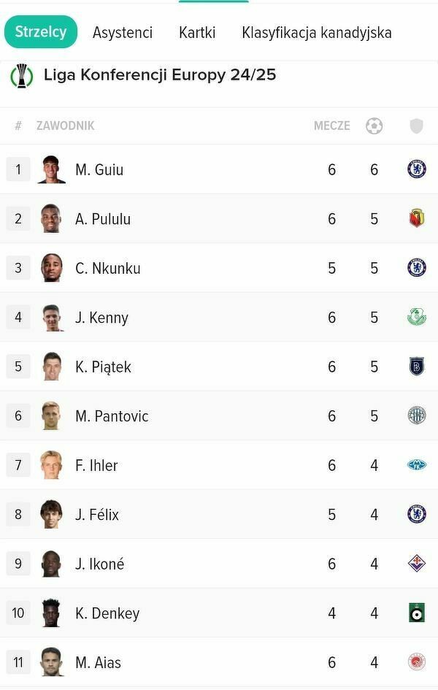
Task: Click the club crest beside A. Pululu
Action: 416,218
